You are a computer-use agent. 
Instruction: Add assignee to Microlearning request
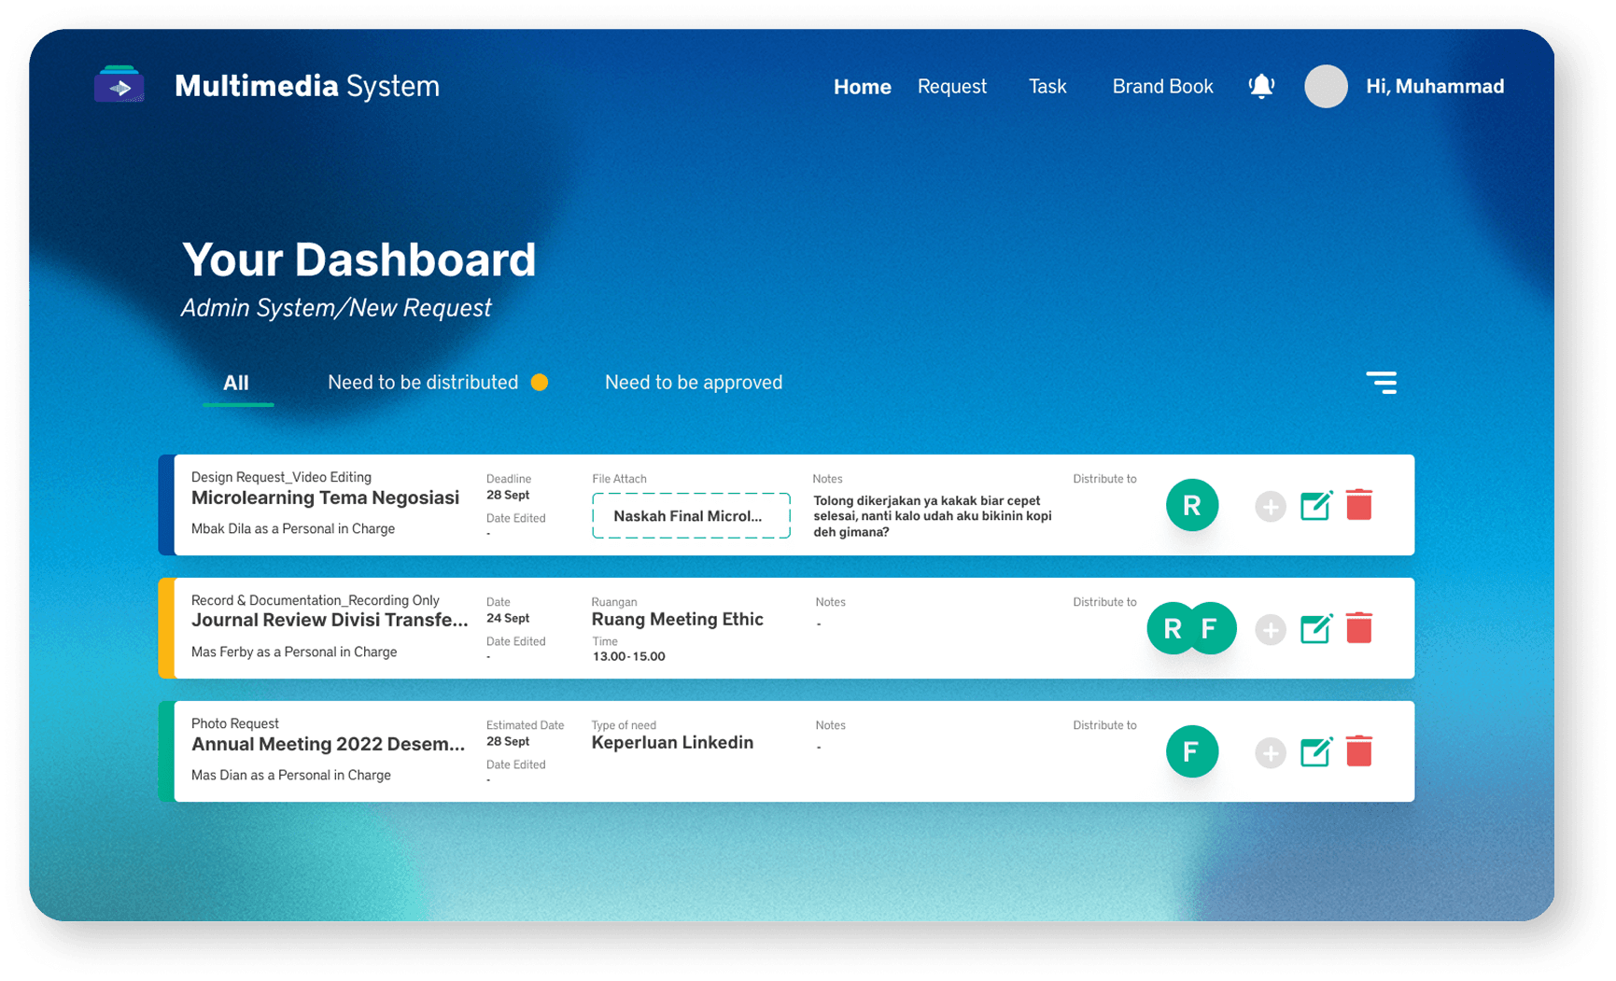(1270, 506)
